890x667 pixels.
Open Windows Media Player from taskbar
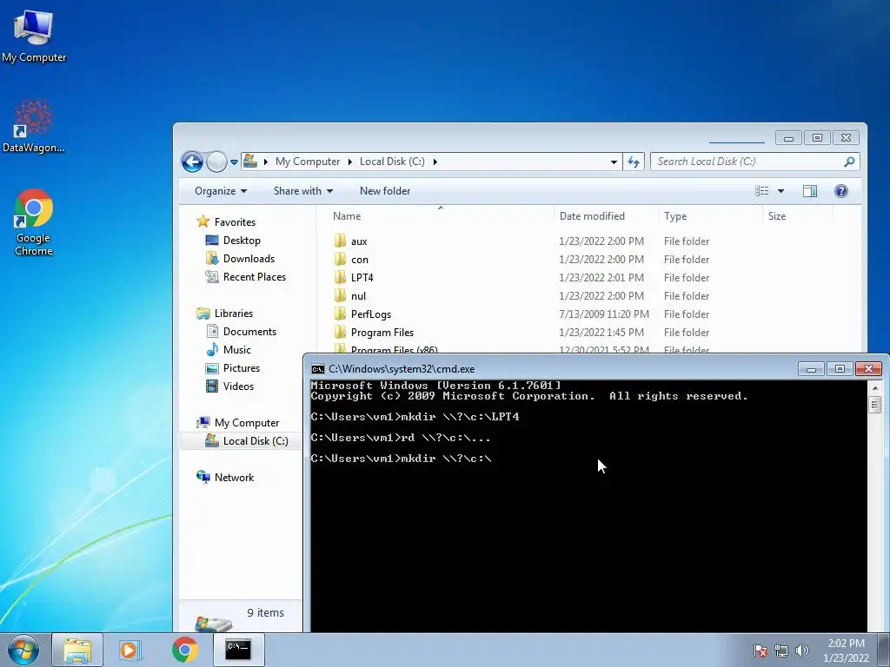(x=129, y=650)
